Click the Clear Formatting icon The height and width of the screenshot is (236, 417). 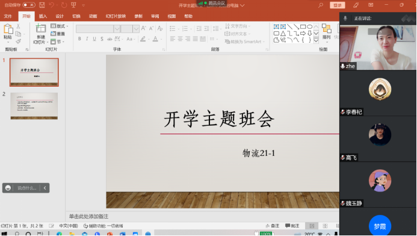click(160, 28)
